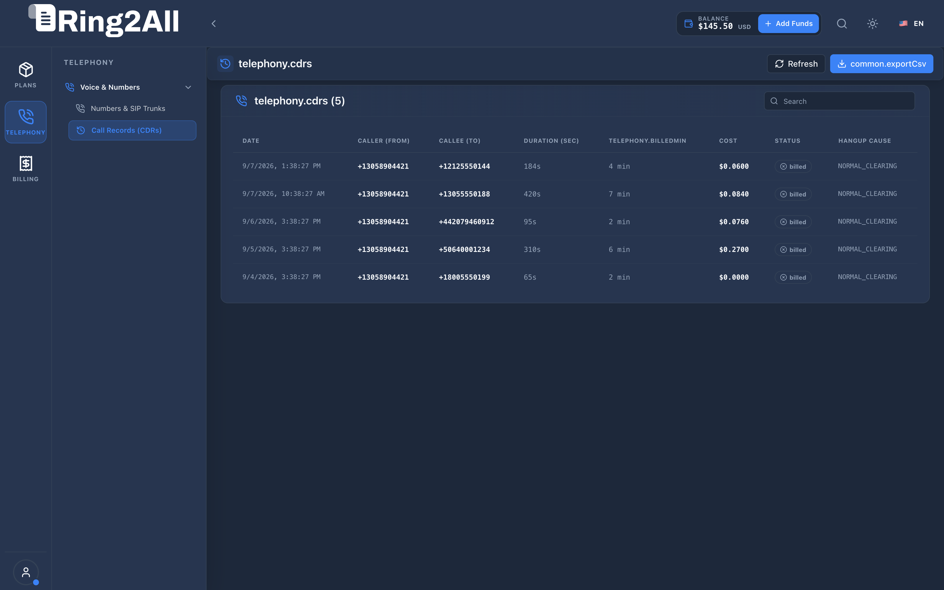The height and width of the screenshot is (590, 944).
Task: Click the Add Funds button
Action: coord(788,24)
